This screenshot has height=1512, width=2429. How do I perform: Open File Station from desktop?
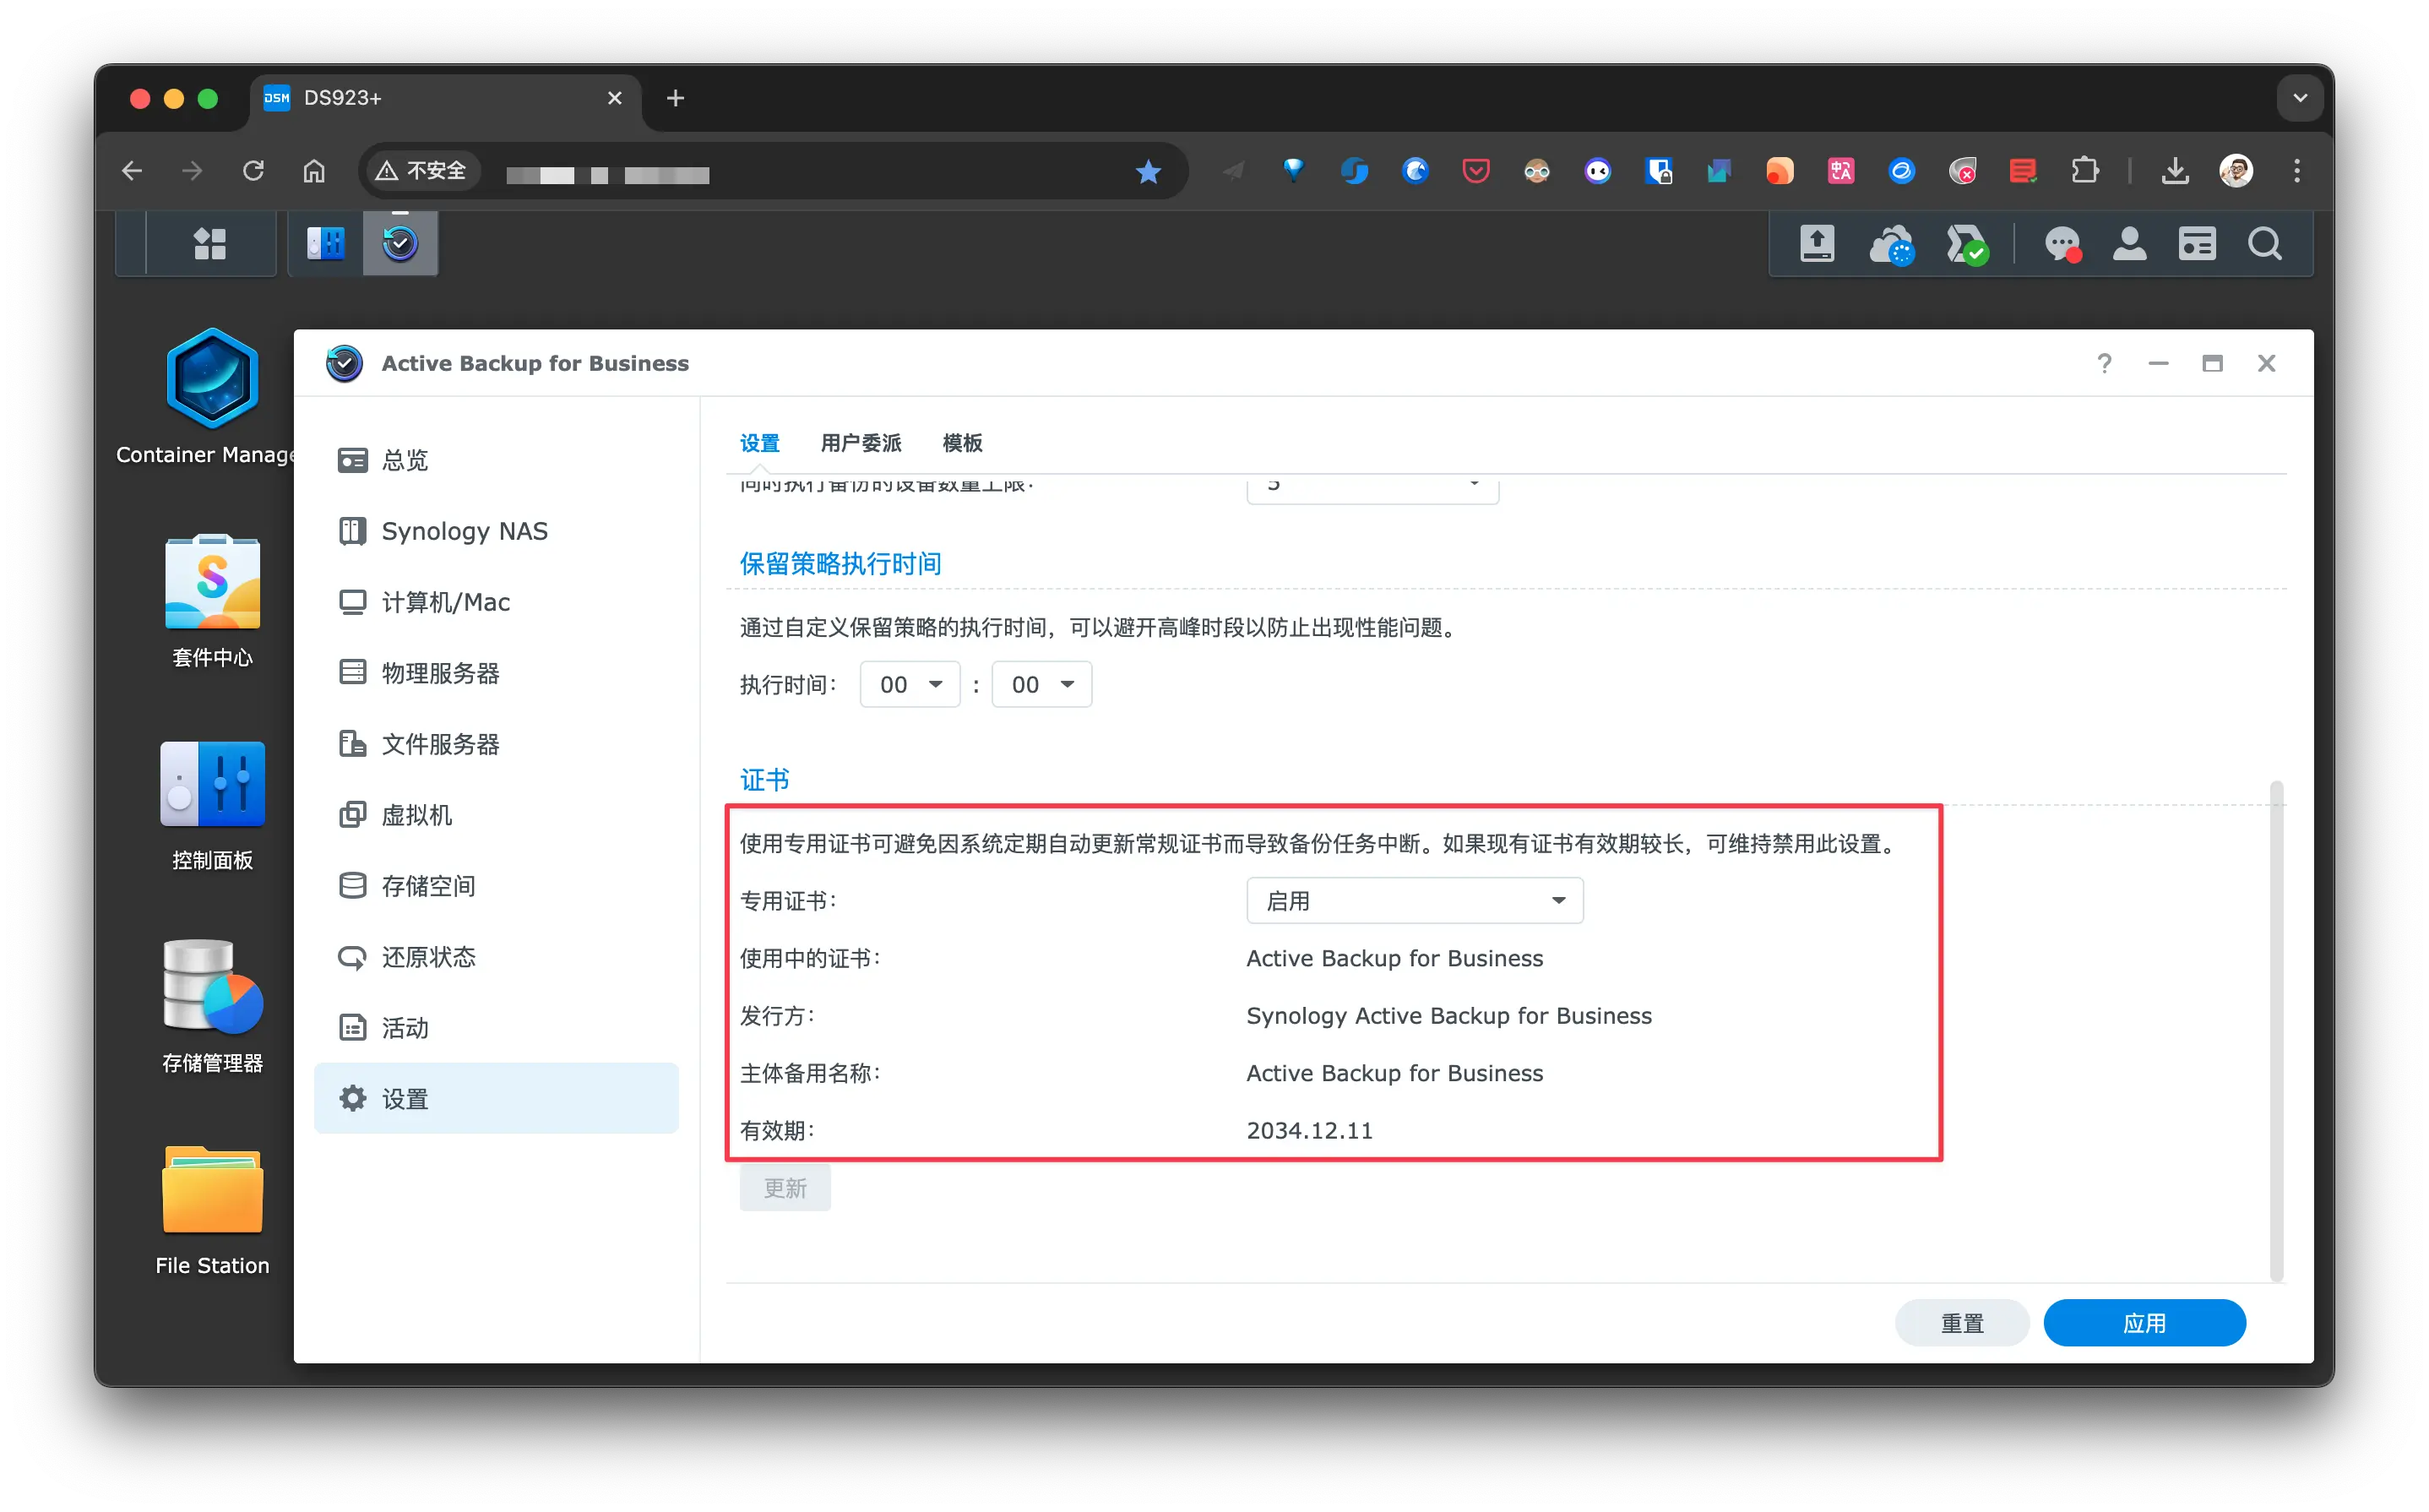[x=212, y=1190]
